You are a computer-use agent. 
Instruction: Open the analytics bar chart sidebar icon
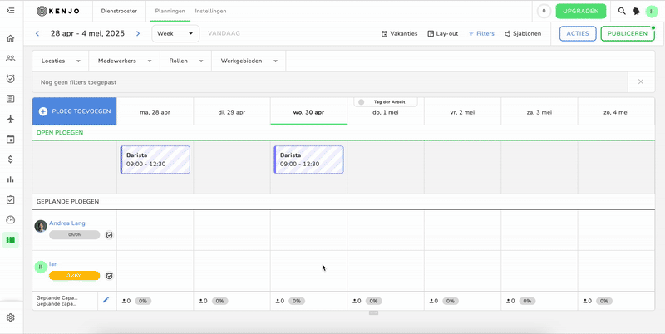click(11, 179)
